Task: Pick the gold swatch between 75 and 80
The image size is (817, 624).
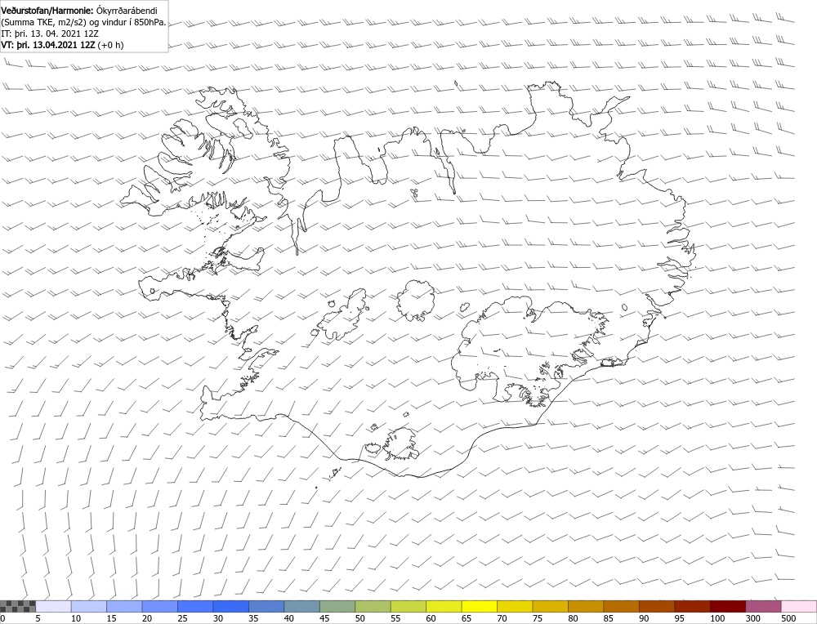Action: (x=550, y=606)
